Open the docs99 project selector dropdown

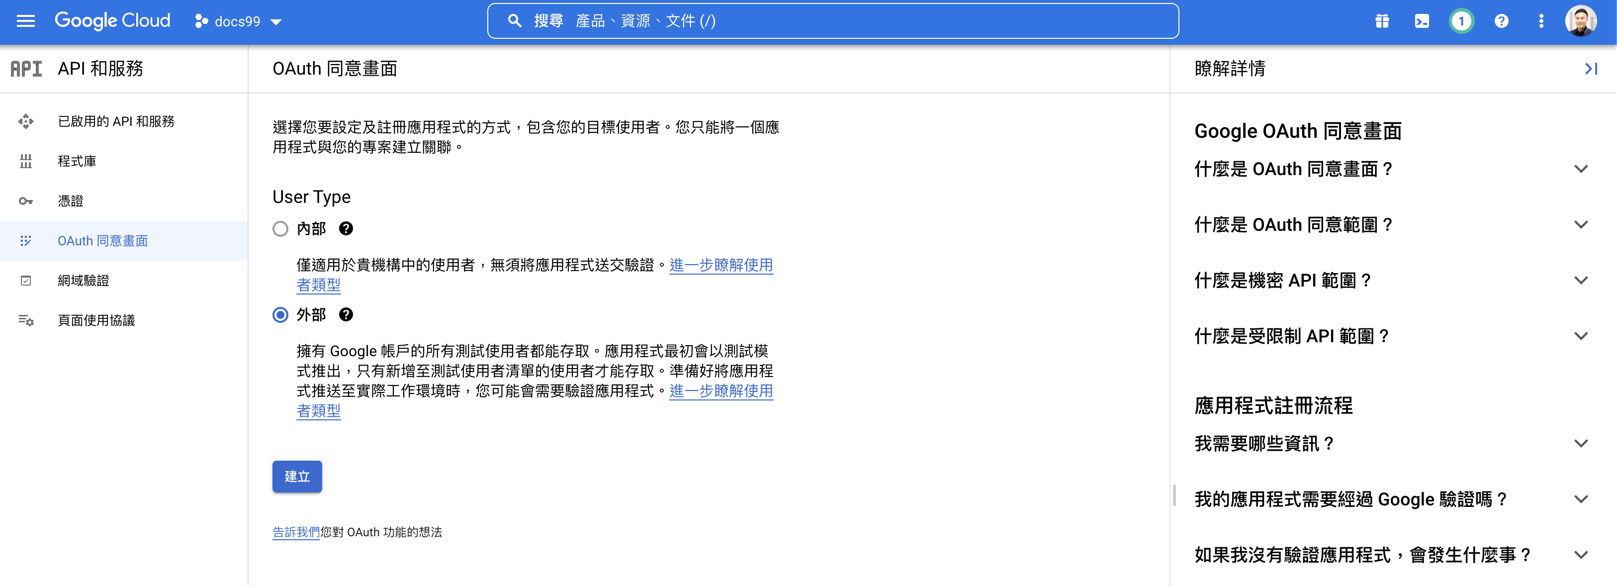[x=238, y=21]
